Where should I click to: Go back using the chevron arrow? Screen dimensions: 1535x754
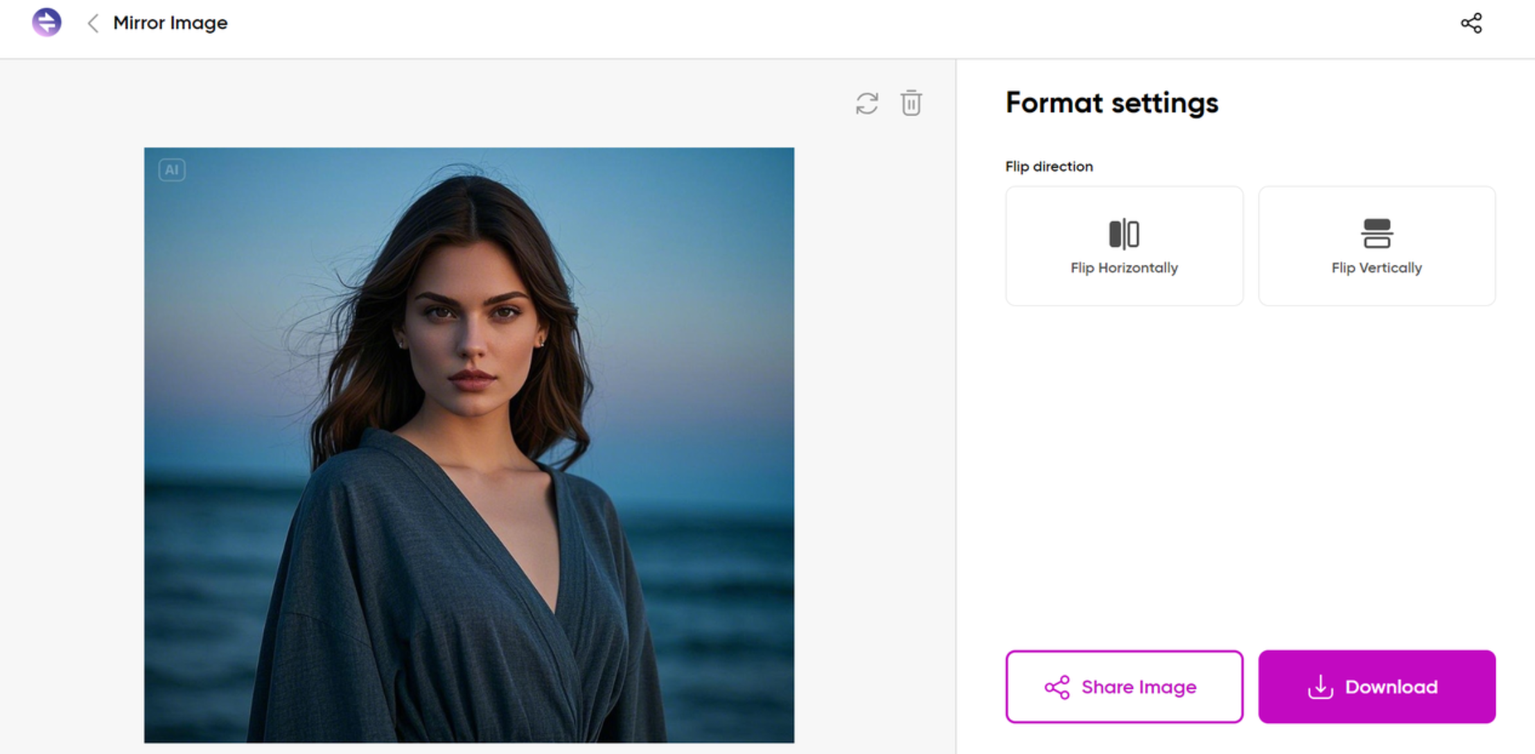(93, 24)
